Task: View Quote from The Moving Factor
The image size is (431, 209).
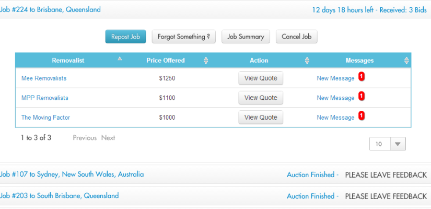Action: [261, 117]
